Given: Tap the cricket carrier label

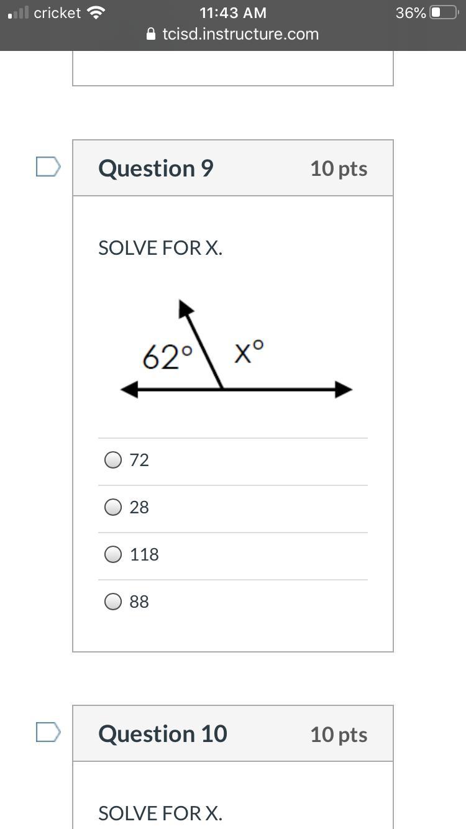Looking at the screenshot, I should [57, 12].
